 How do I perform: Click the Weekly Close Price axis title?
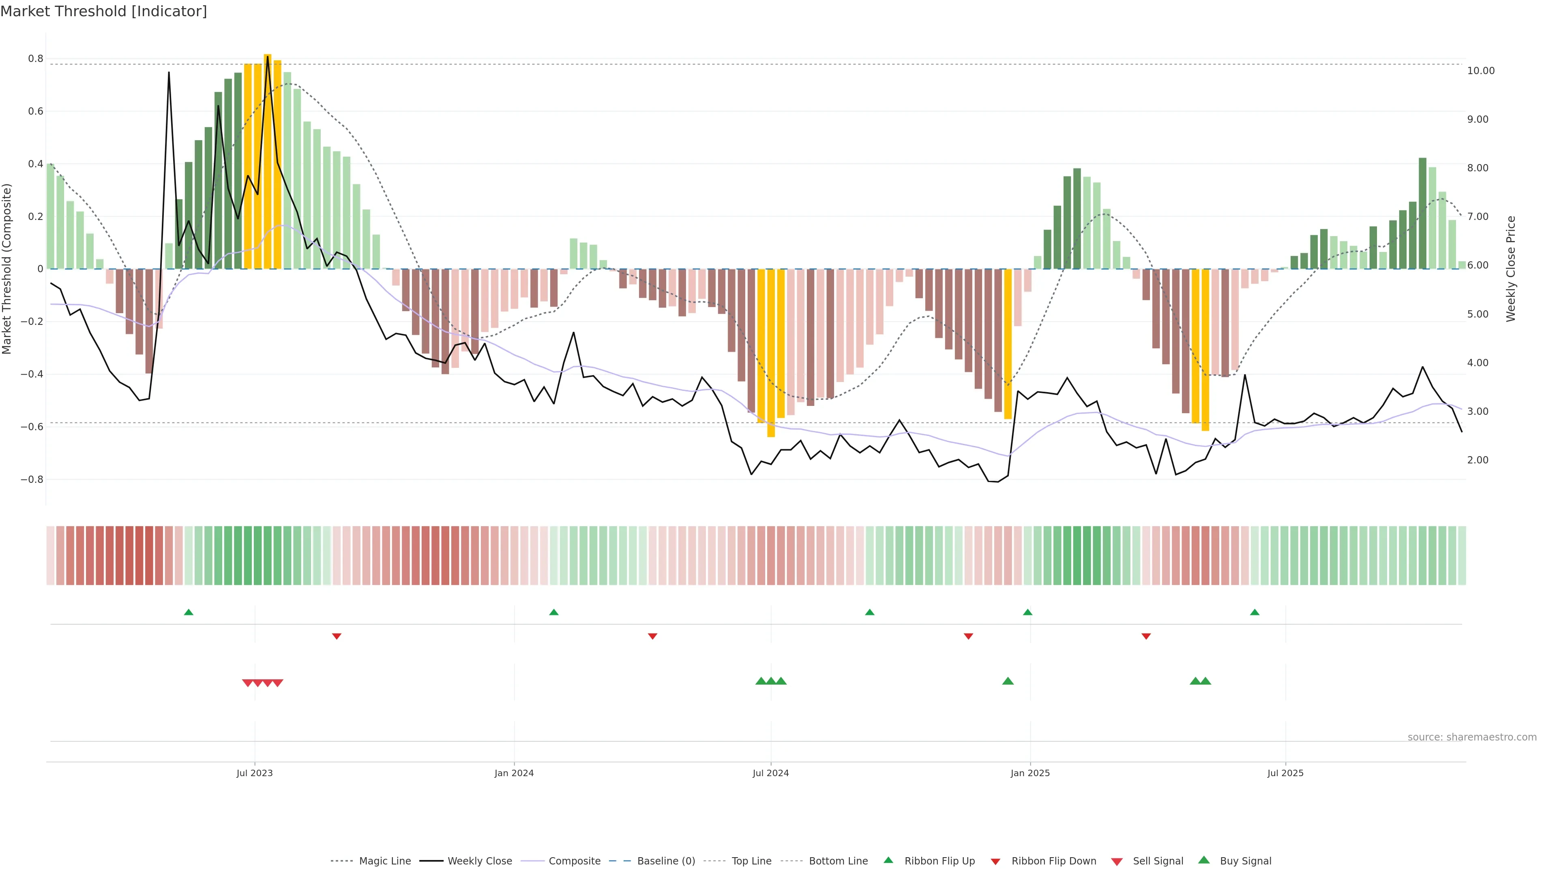(1510, 269)
